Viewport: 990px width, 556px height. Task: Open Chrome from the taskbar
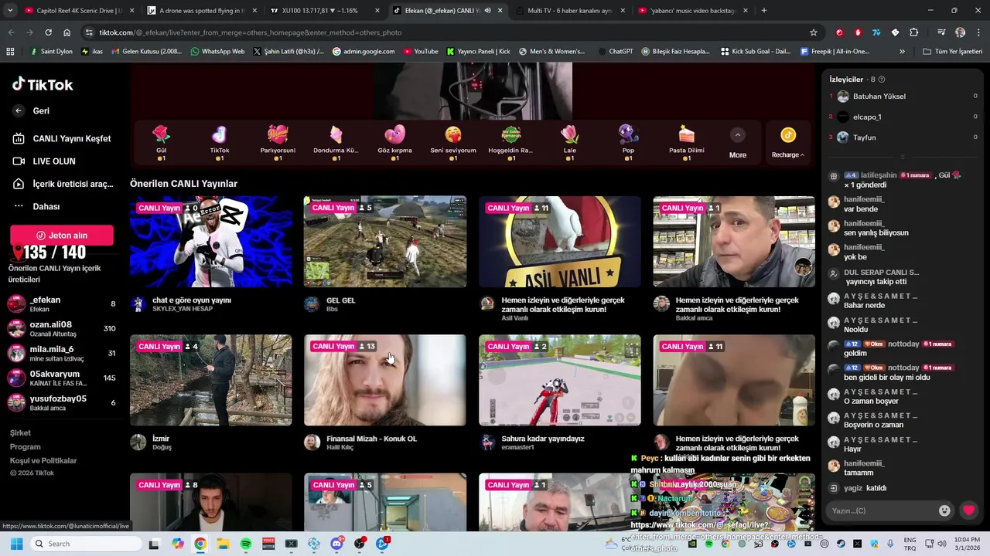click(x=200, y=544)
